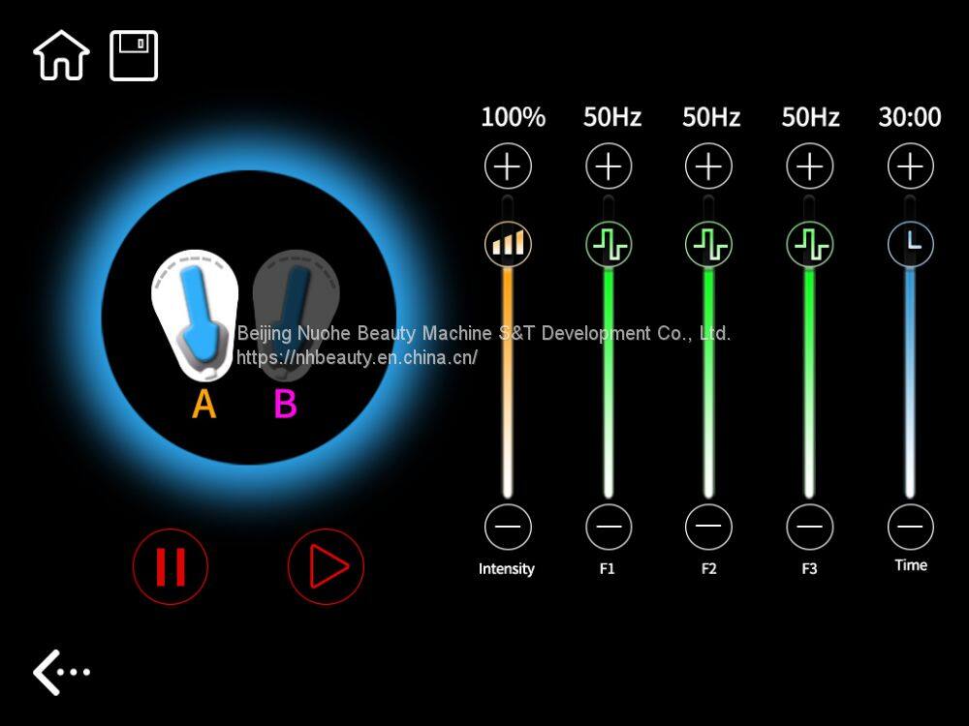
Task: Increase intensity with the plus button
Action: [x=508, y=167]
